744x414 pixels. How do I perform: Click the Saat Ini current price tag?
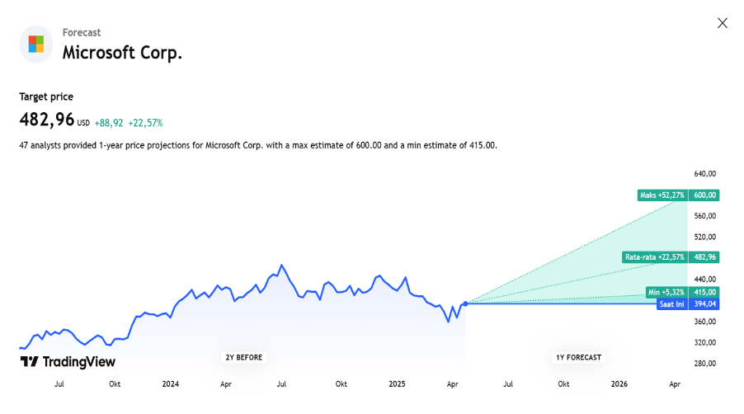pyautogui.click(x=672, y=304)
